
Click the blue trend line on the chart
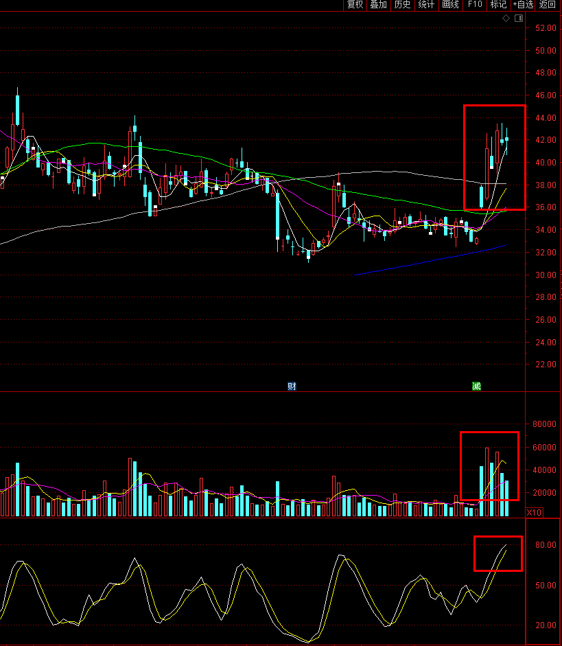tap(430, 261)
